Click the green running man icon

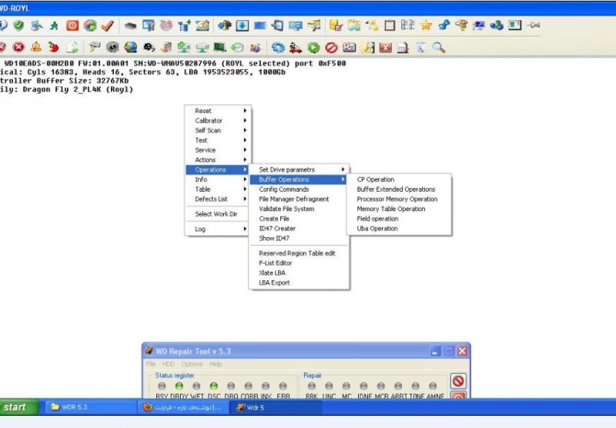coord(54,25)
